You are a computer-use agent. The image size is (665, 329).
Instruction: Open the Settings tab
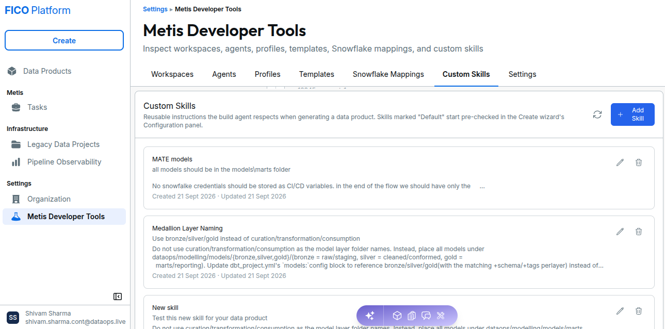(x=523, y=74)
